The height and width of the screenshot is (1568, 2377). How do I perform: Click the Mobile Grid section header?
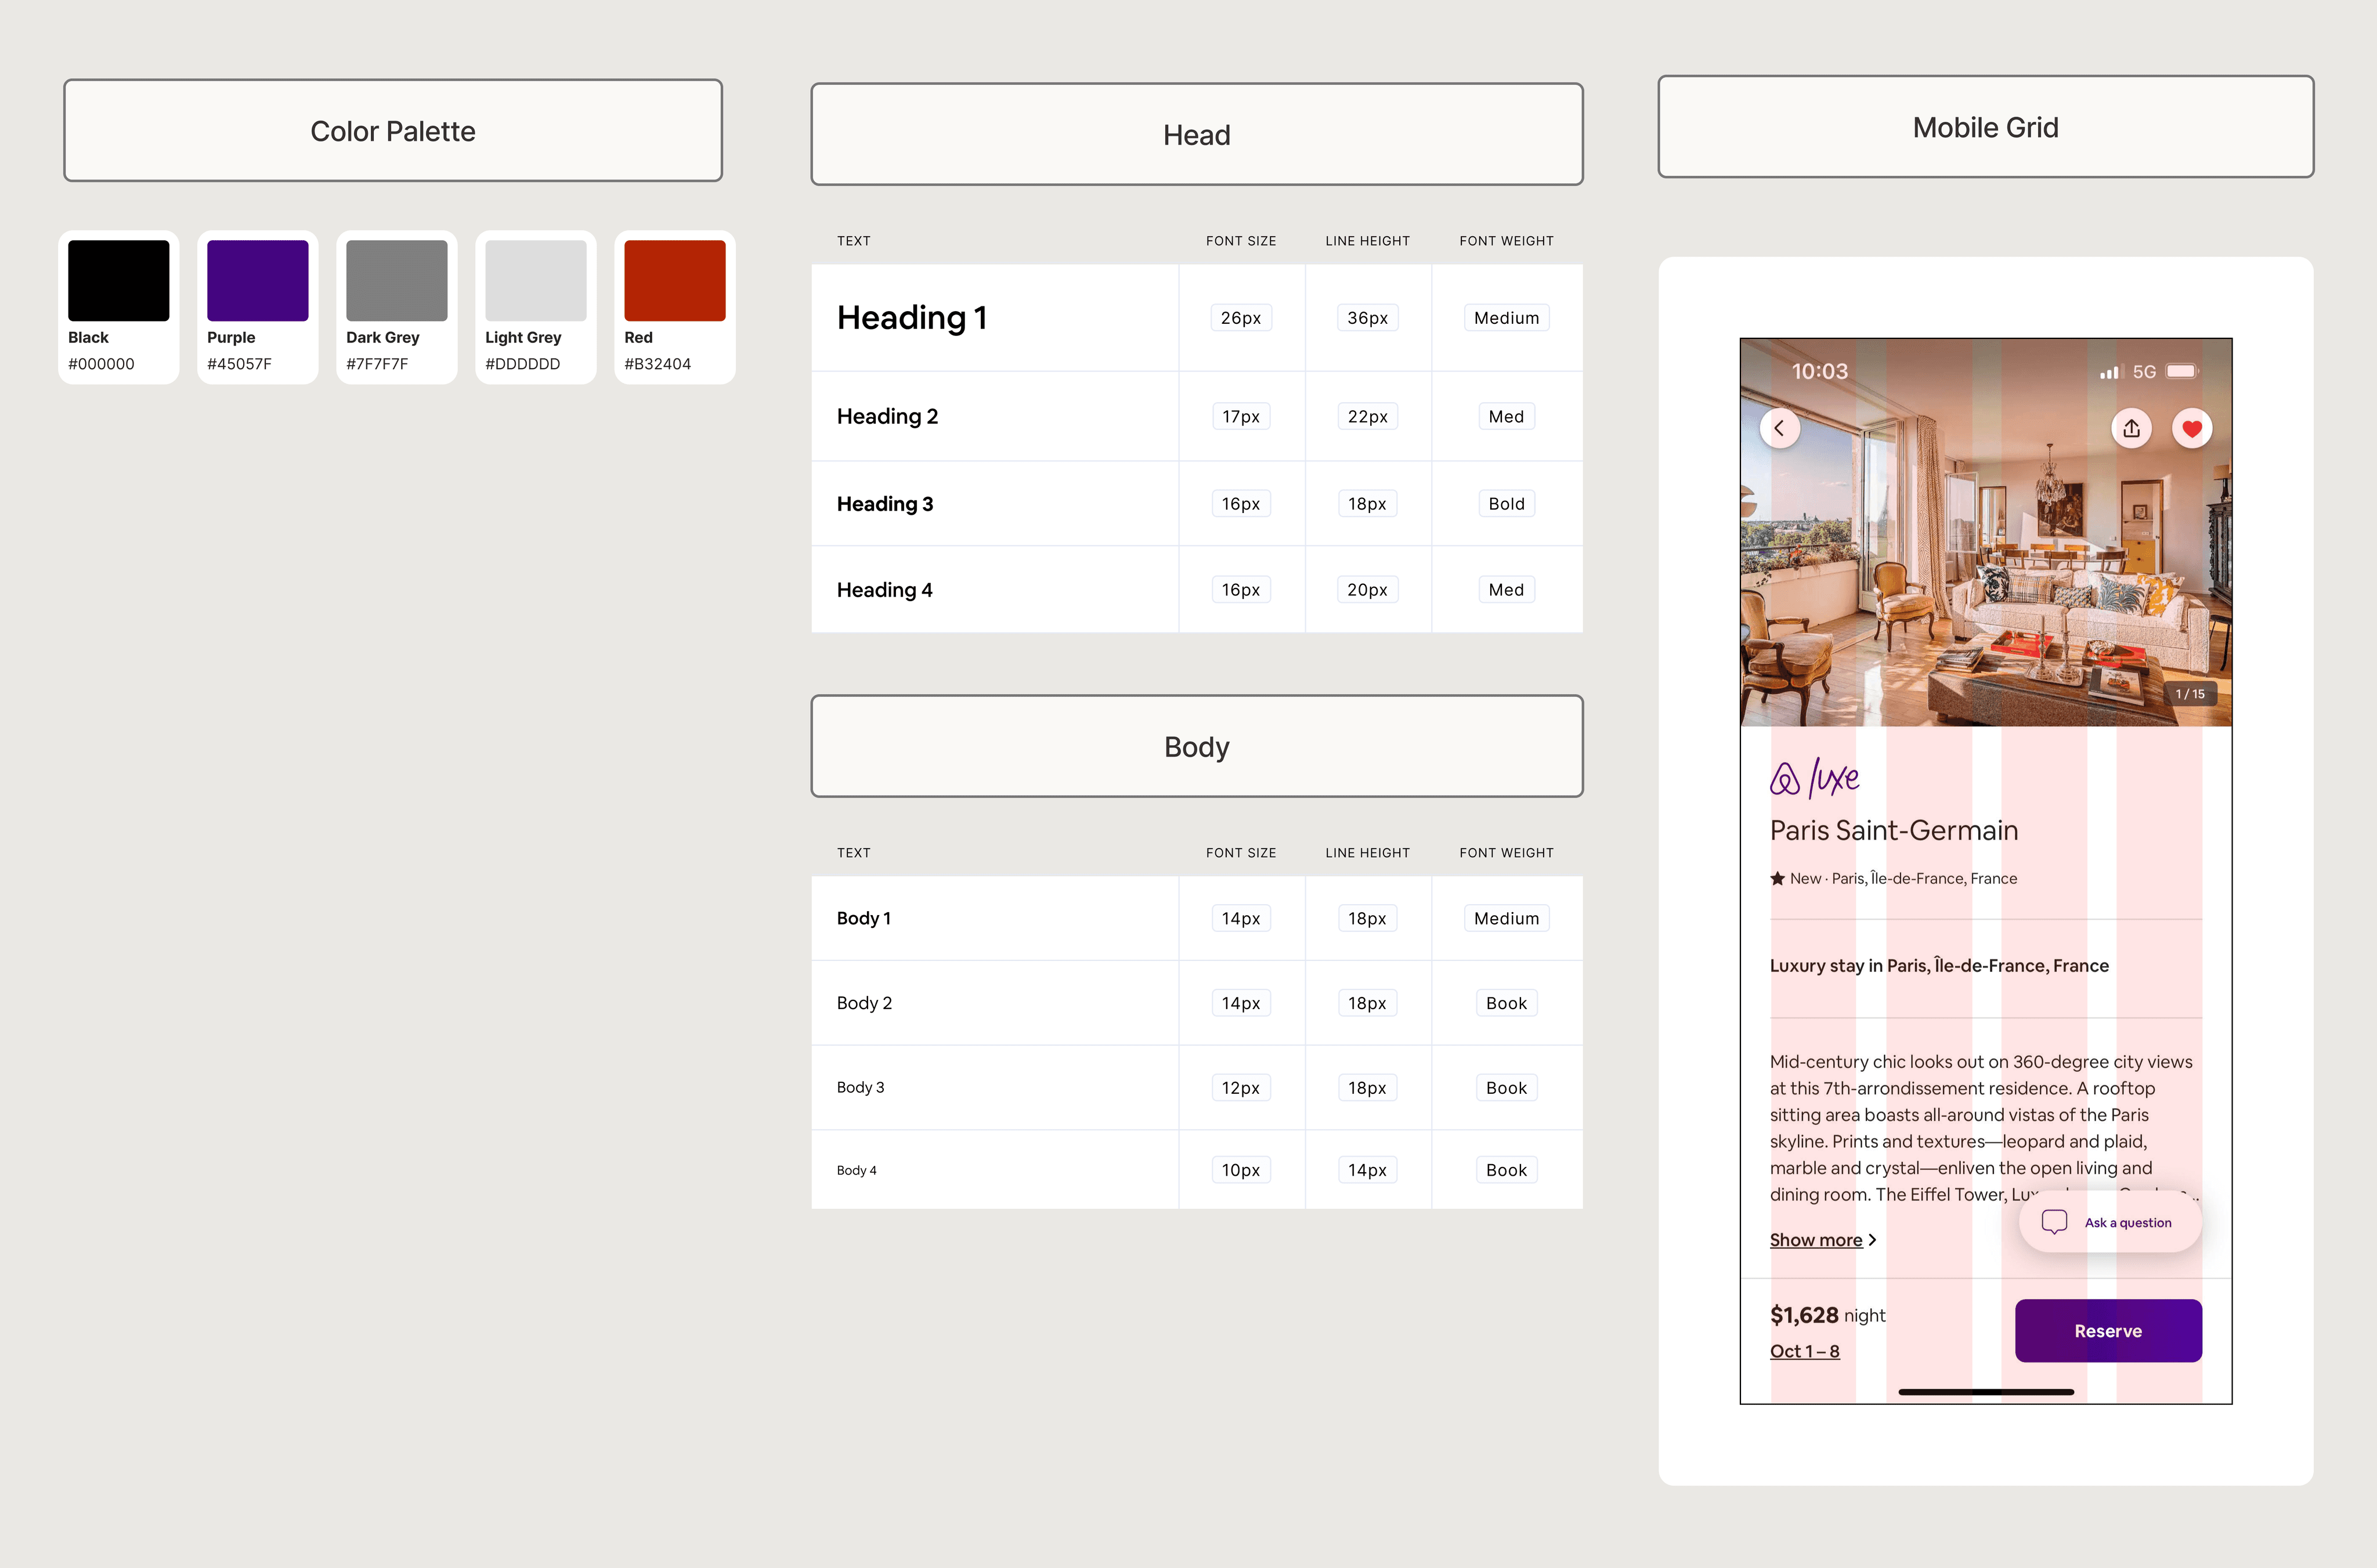tap(1985, 128)
